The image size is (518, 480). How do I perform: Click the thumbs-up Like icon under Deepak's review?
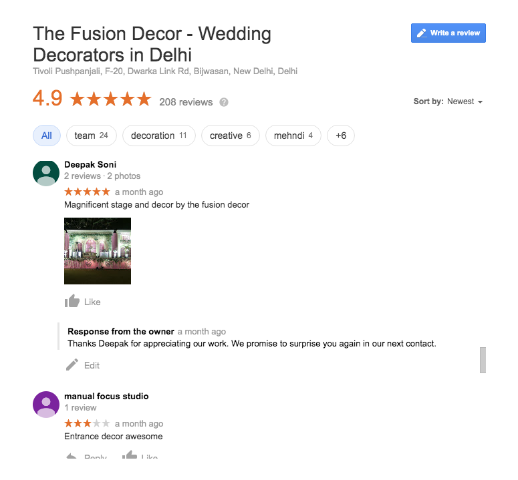[72, 301]
